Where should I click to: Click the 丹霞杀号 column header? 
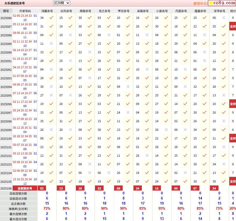181,11
